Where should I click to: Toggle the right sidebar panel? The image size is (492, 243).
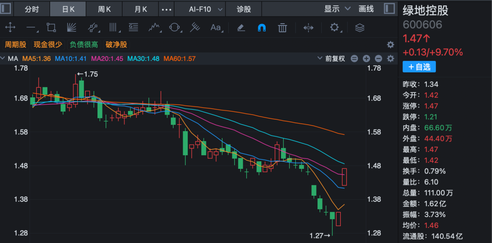coord(389,9)
